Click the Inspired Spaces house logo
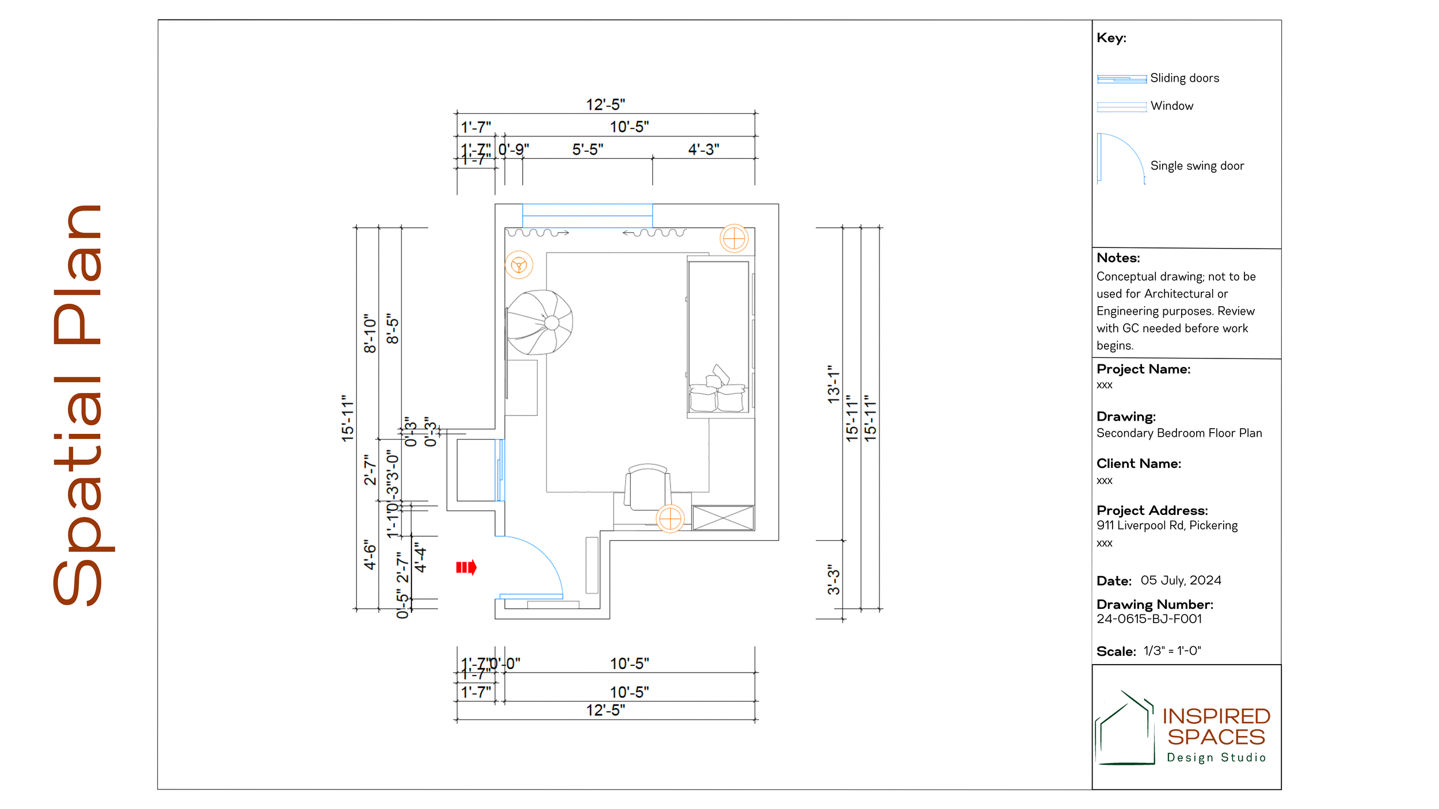Image resolution: width=1439 pixels, height=809 pixels. click(x=1125, y=728)
